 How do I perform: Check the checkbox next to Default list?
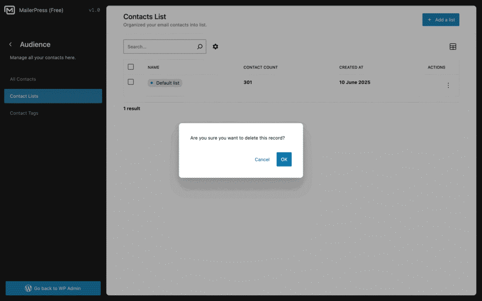pos(130,81)
